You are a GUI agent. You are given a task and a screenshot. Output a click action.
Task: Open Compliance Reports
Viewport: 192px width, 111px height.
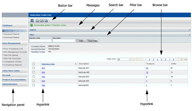13,65
